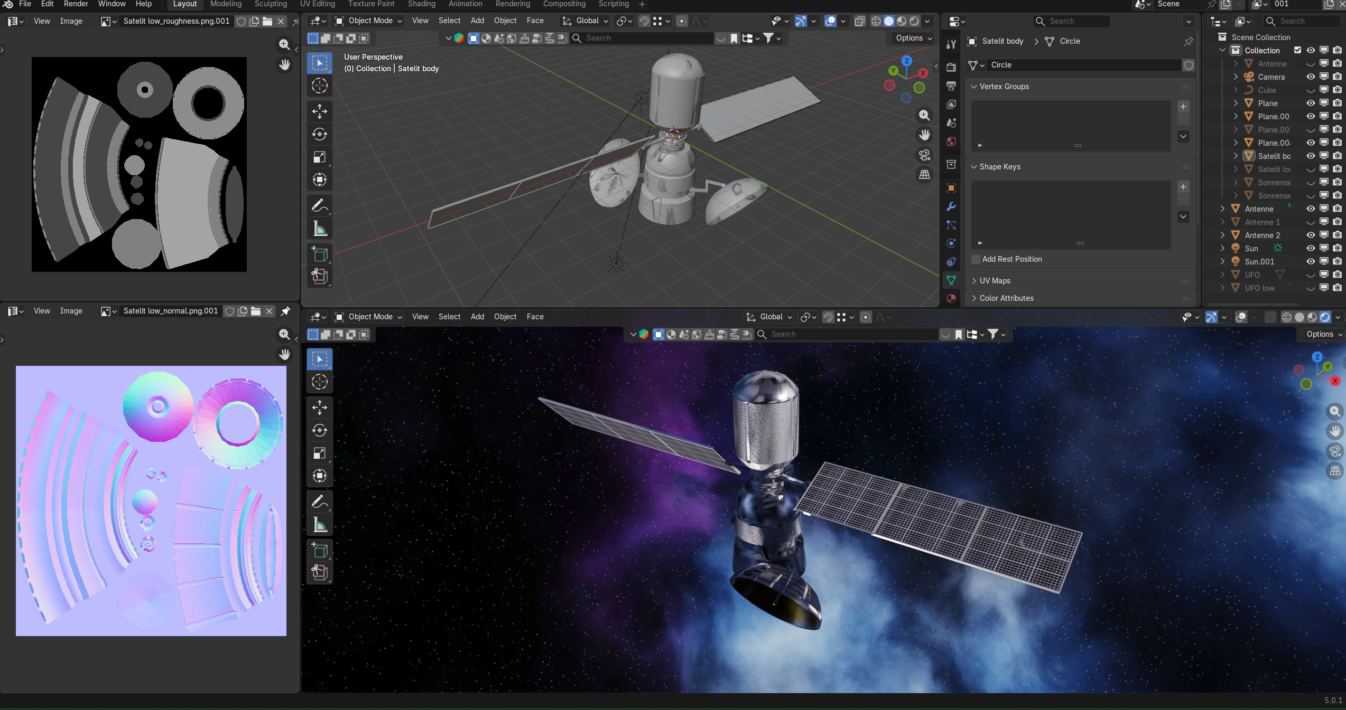Add a new vertex group with plus button
This screenshot has height=710, width=1346.
1183,107
